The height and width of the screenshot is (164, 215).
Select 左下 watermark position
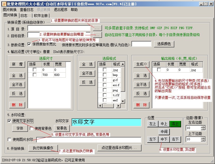[153, 139]
